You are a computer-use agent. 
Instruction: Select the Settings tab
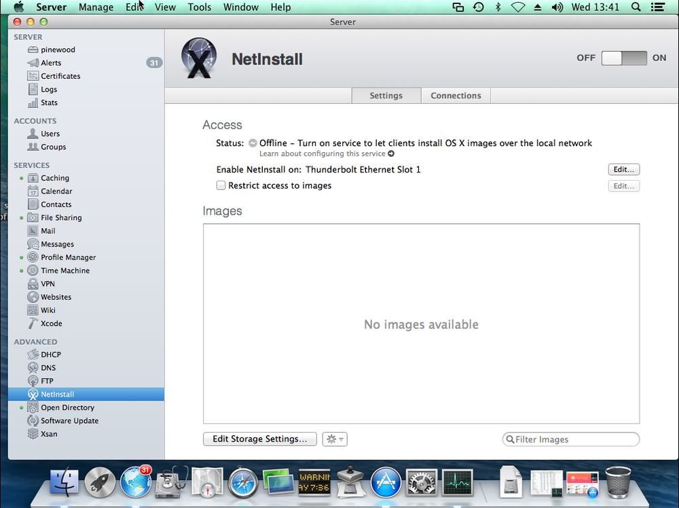tap(386, 95)
